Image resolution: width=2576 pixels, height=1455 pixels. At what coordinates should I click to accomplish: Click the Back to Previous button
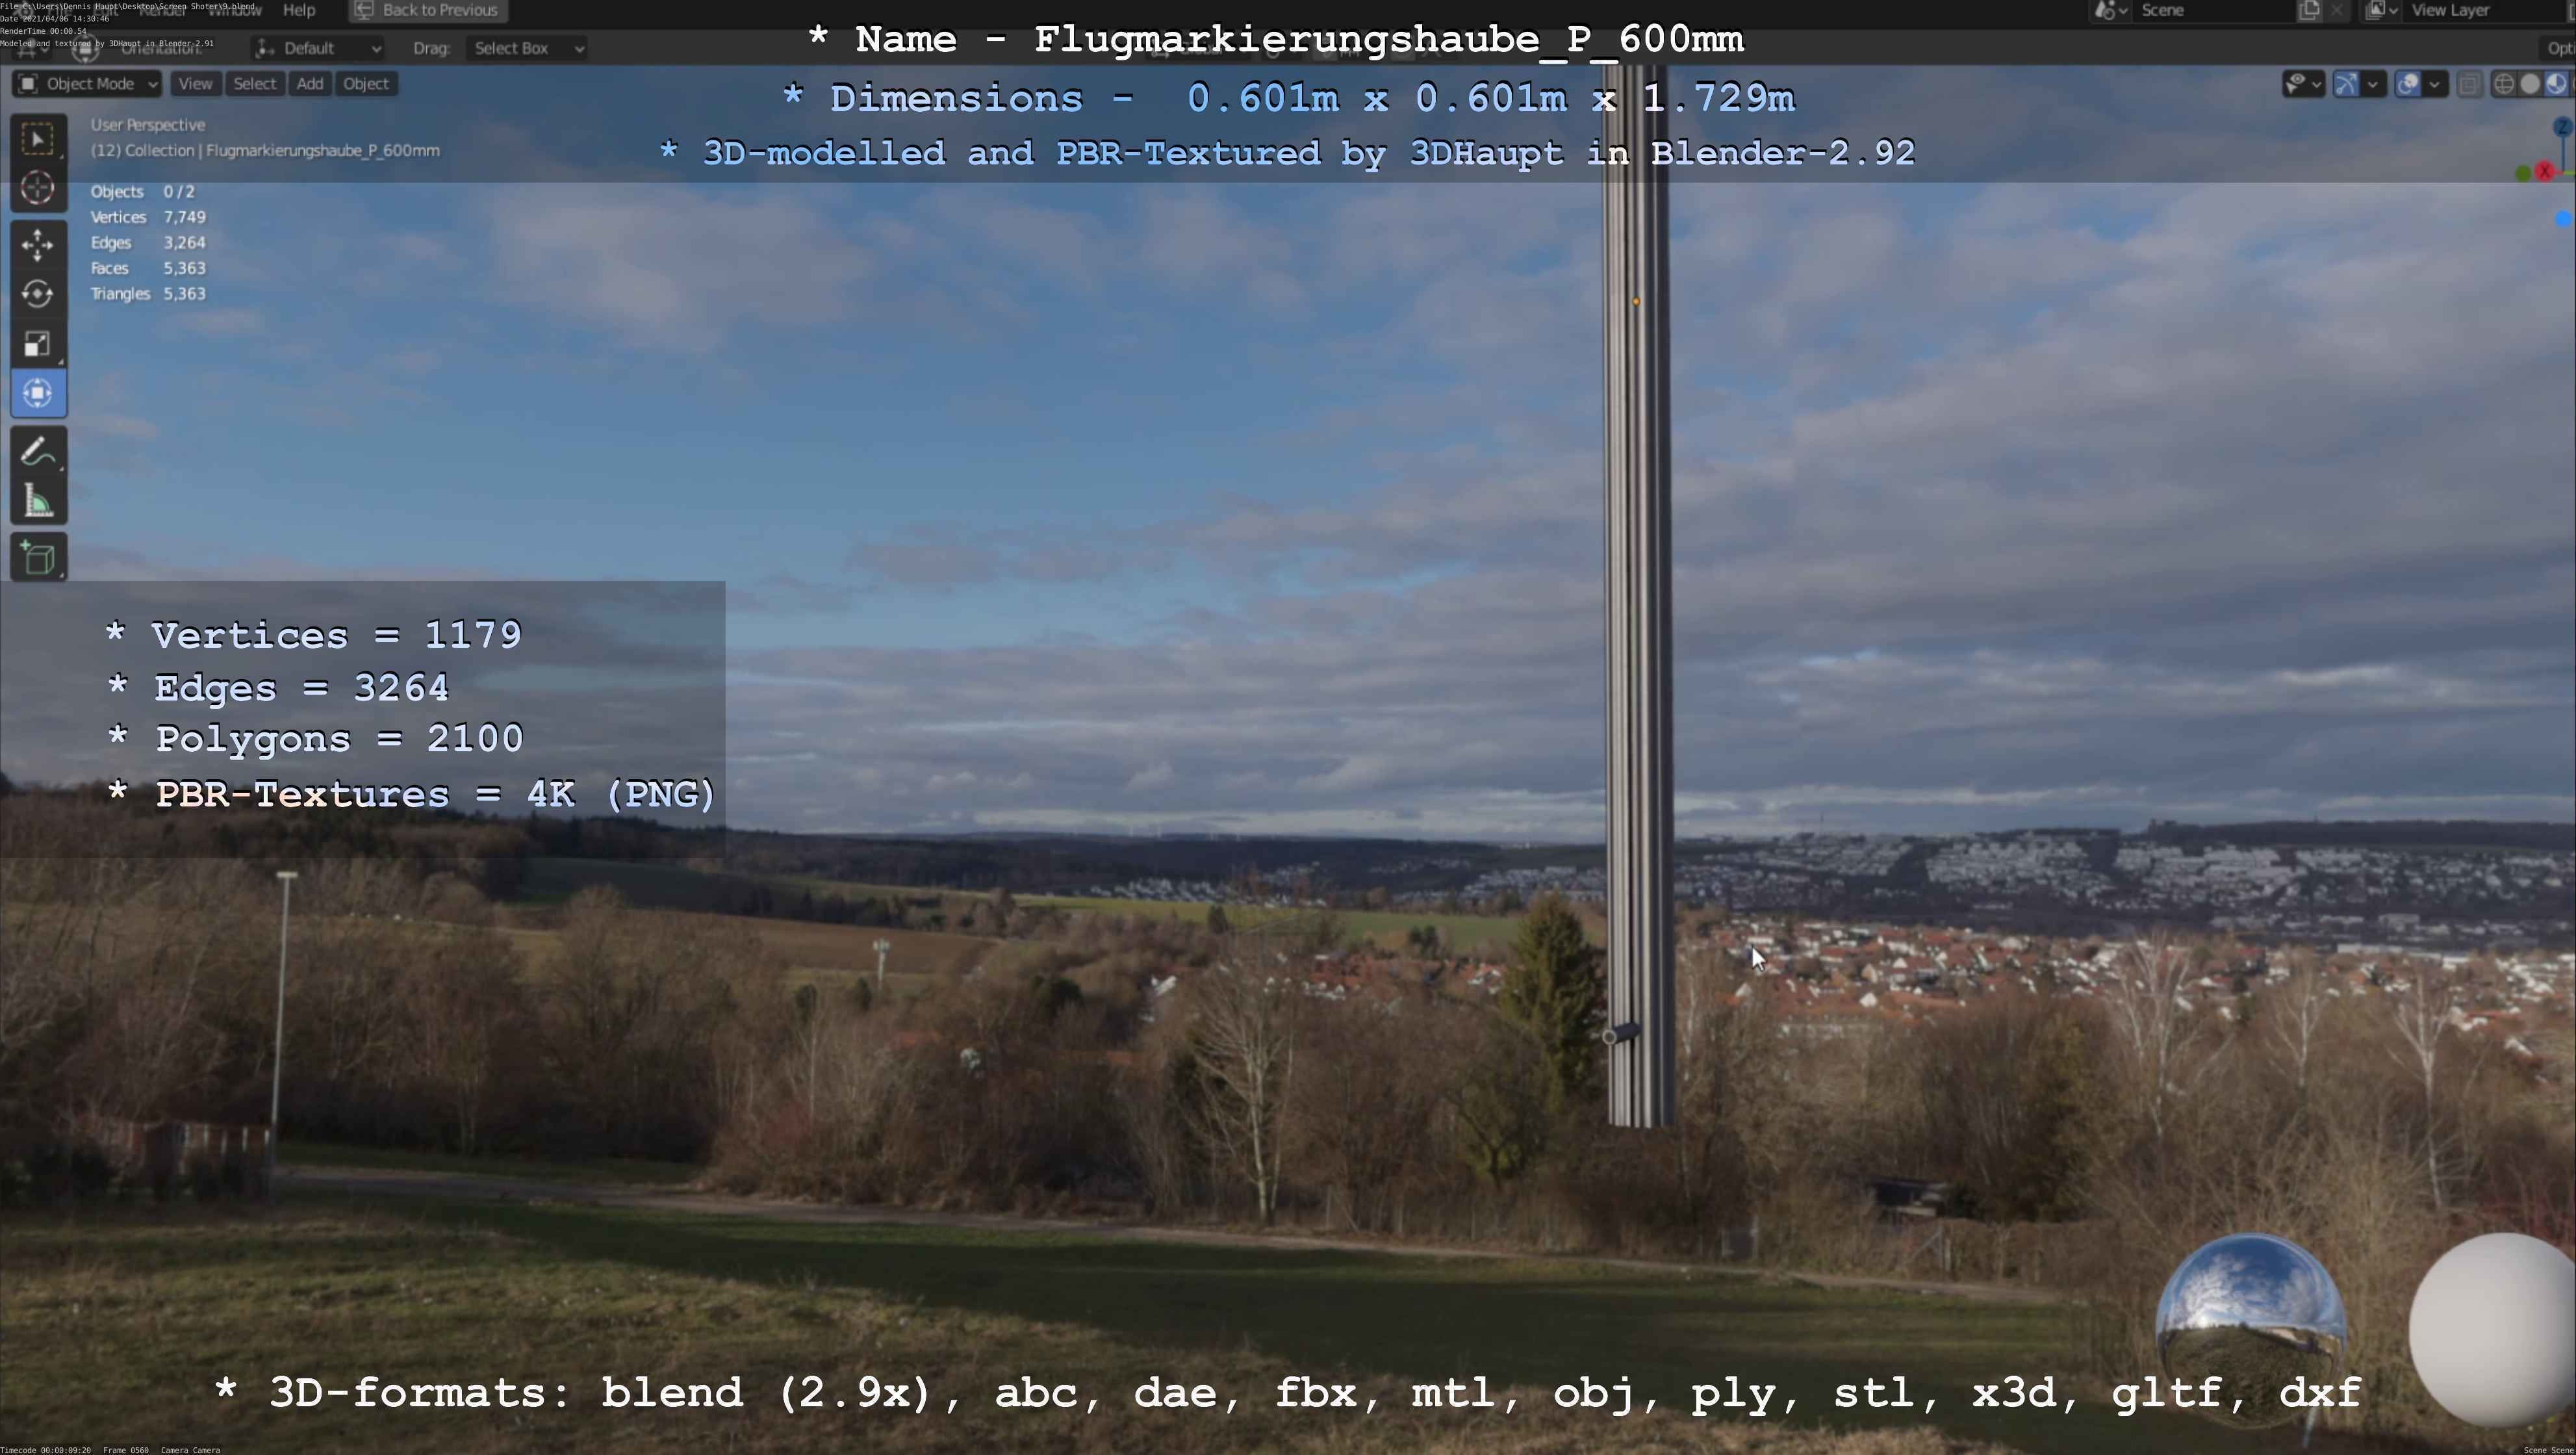coord(428,10)
